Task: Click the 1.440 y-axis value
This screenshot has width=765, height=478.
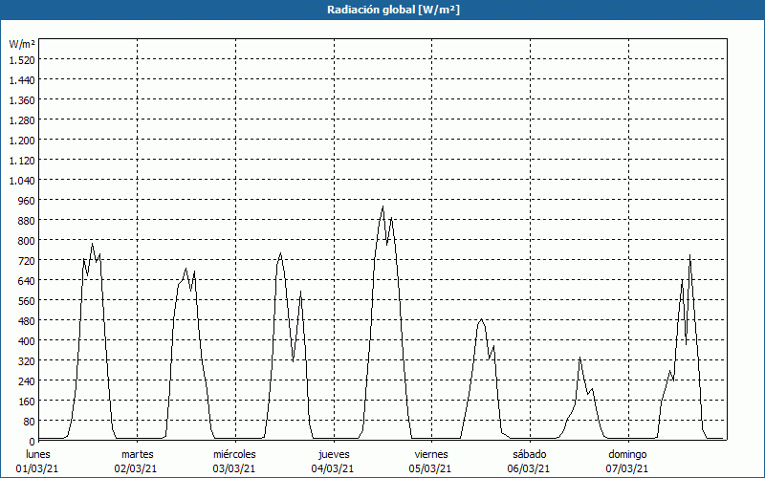Action: coord(22,80)
